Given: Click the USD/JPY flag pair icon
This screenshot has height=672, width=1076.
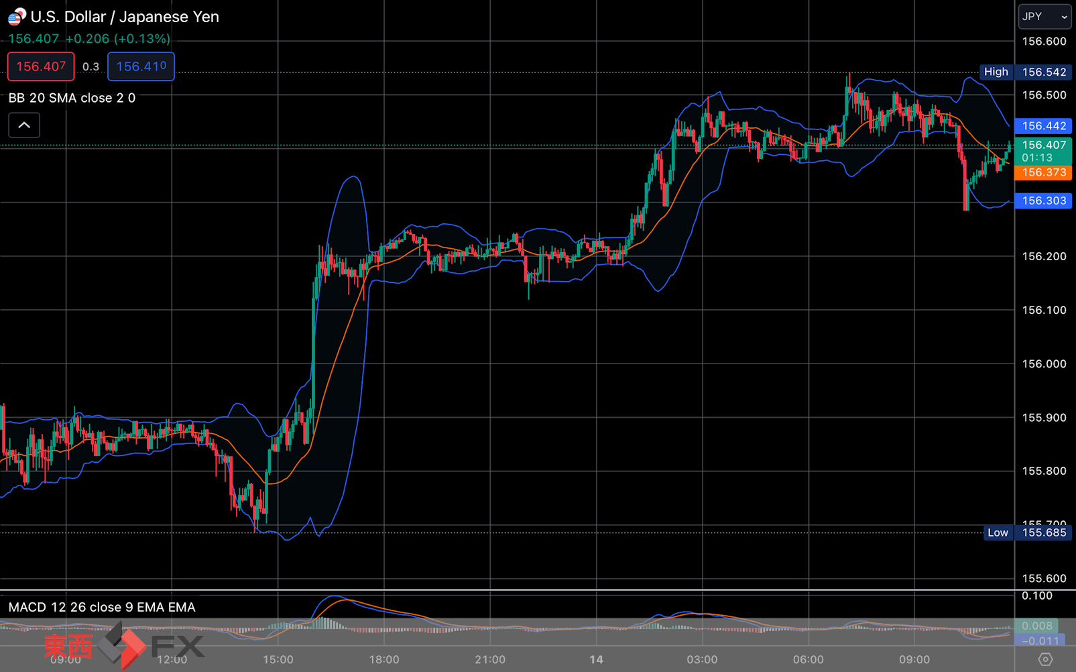Looking at the screenshot, I should (x=16, y=16).
